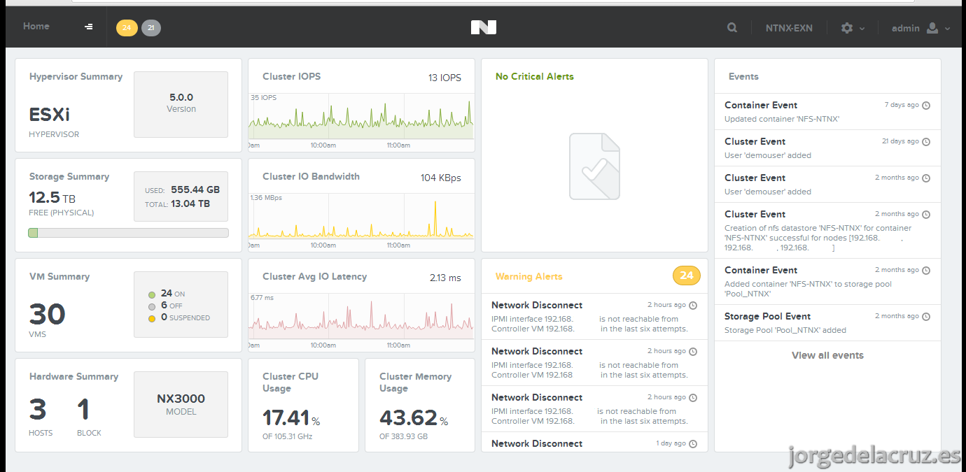Open the Storage Pool Event entry
The height and width of the screenshot is (472, 966).
tap(827, 323)
